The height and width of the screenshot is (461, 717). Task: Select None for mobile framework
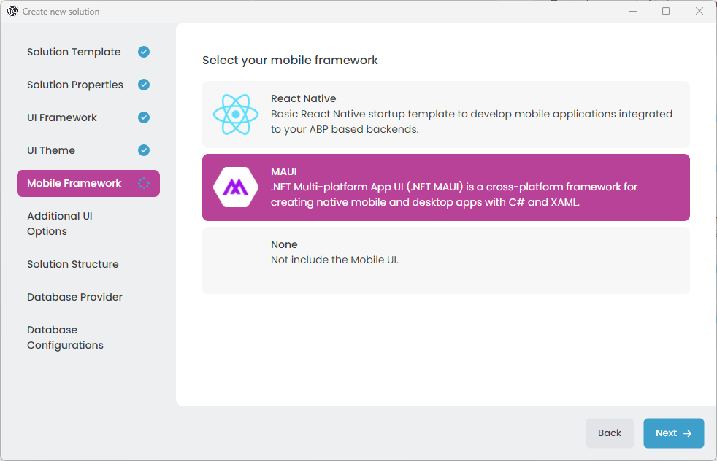coord(446,260)
